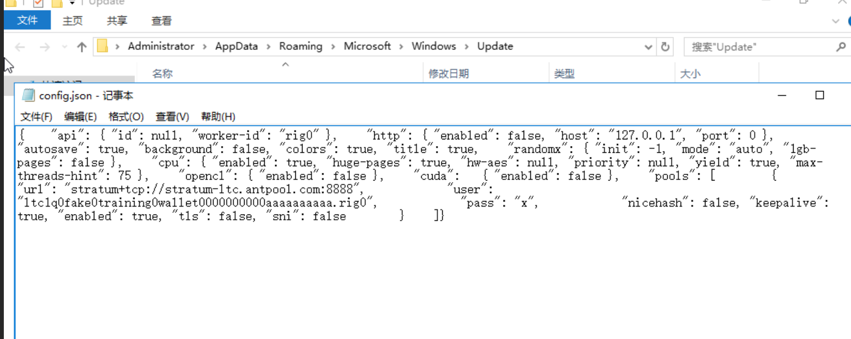
Task: Open Notepad's 格式(O) menu
Action: tap(126, 116)
